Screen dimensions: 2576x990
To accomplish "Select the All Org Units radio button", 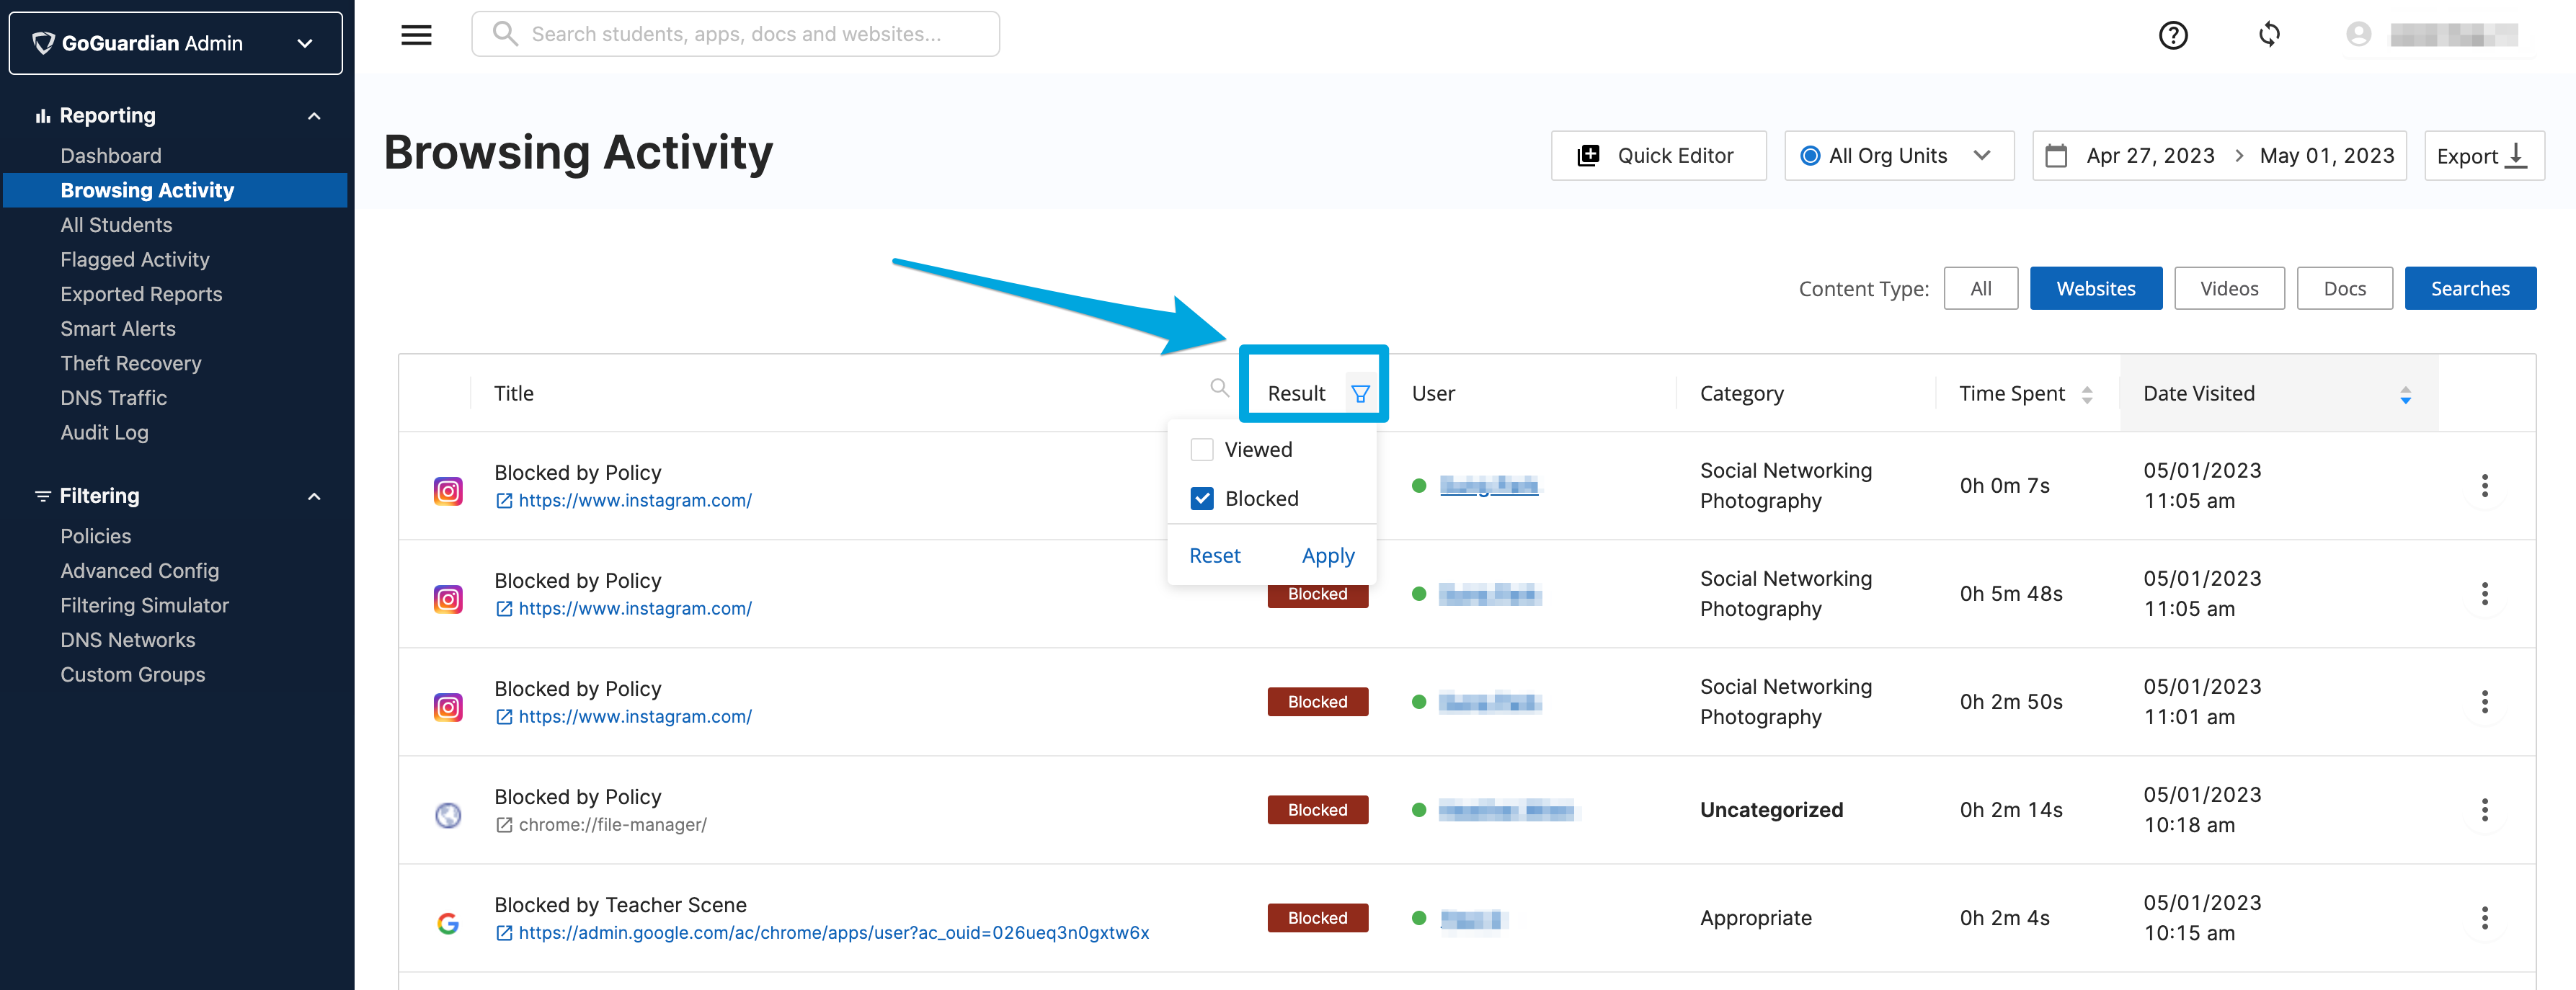I will (1809, 155).
